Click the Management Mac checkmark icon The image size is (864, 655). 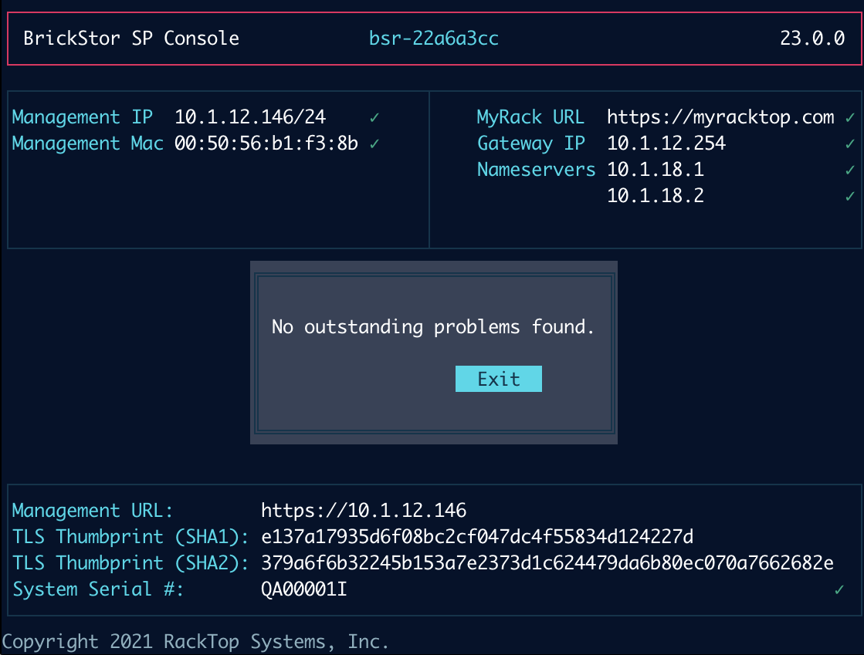point(374,143)
